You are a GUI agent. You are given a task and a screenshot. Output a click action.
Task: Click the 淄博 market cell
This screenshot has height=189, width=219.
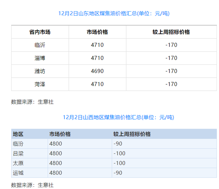(x=40, y=58)
